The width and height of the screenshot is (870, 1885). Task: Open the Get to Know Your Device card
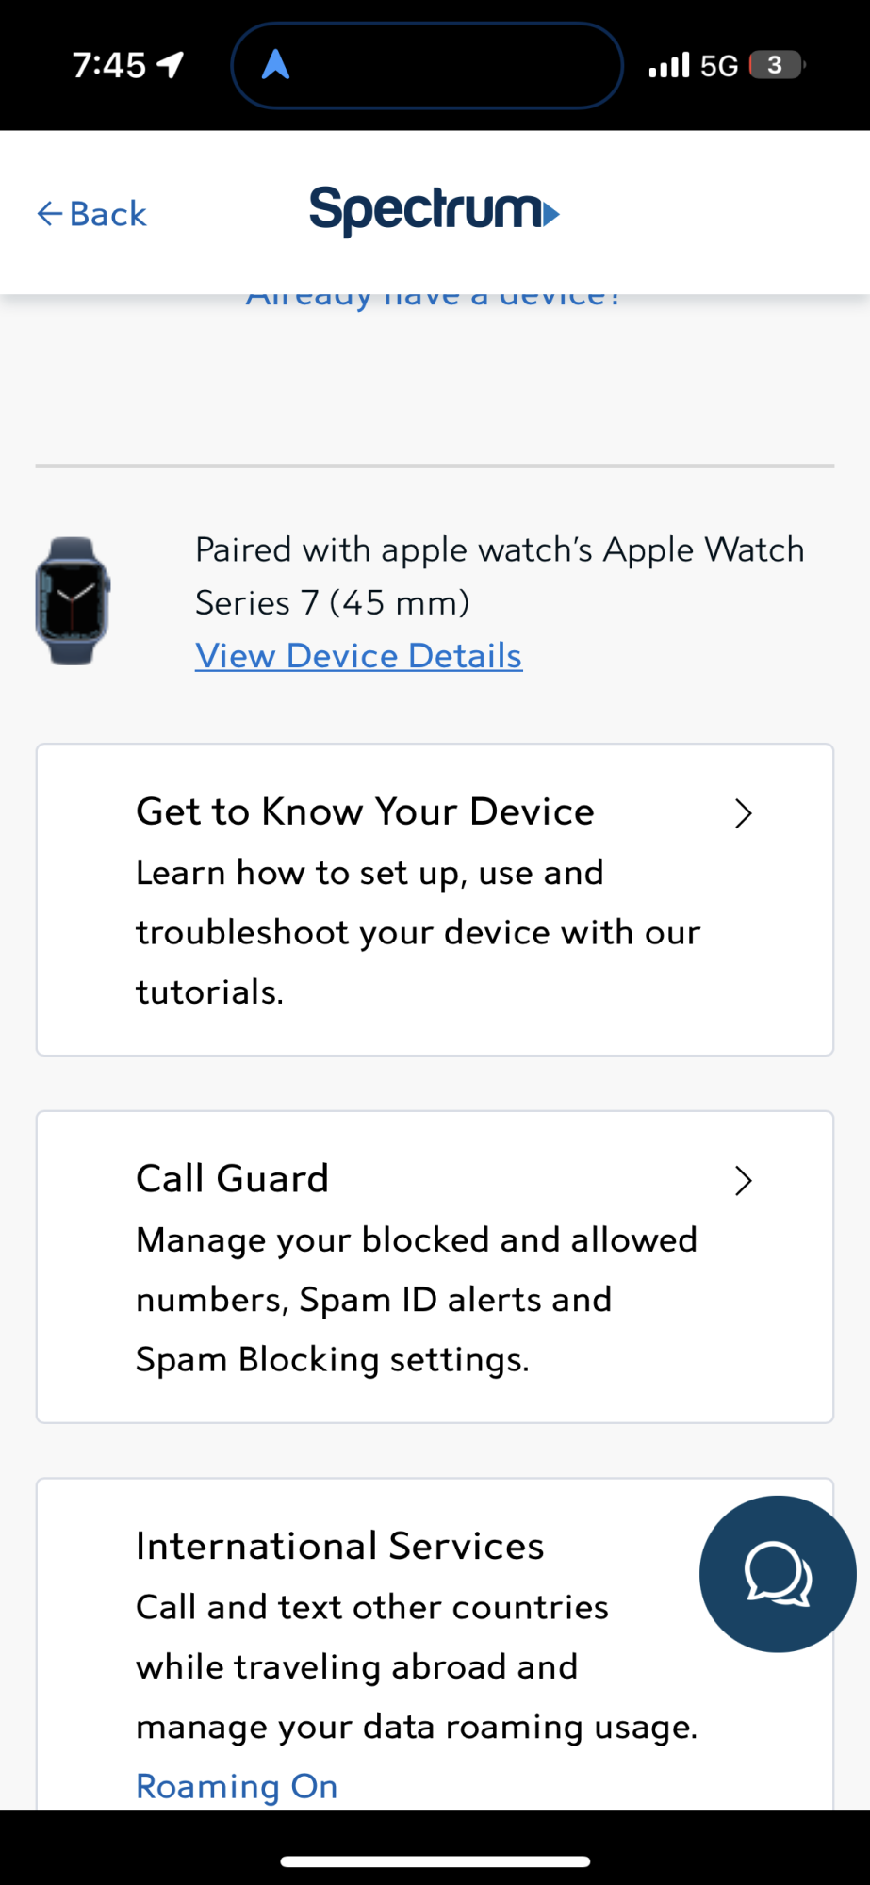click(435, 900)
